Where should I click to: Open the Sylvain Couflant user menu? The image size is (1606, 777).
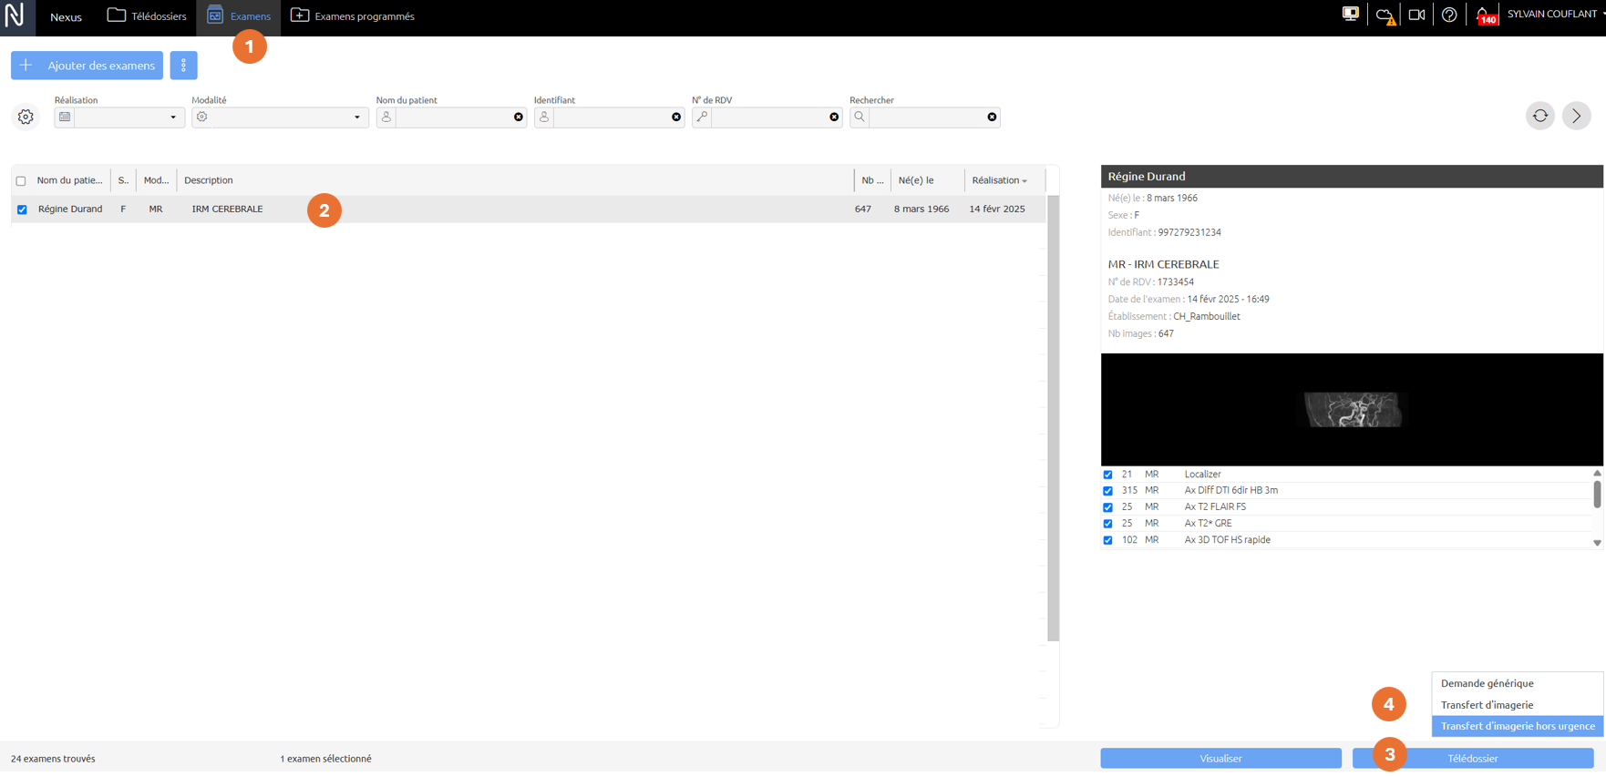[1555, 15]
